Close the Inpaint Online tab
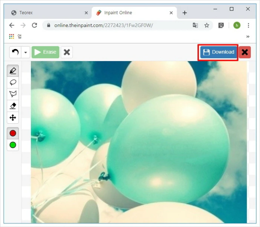The width and height of the screenshot is (260, 227). click(171, 13)
